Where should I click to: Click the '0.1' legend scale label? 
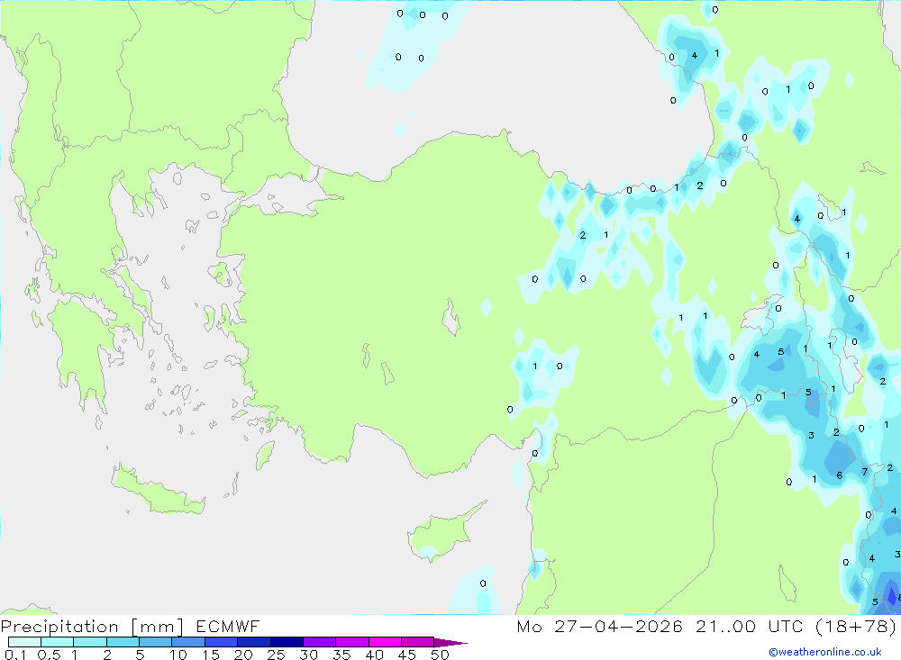point(15,655)
